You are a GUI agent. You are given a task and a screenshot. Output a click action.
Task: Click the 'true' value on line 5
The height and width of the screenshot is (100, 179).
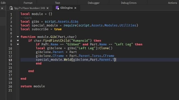point(58,29)
